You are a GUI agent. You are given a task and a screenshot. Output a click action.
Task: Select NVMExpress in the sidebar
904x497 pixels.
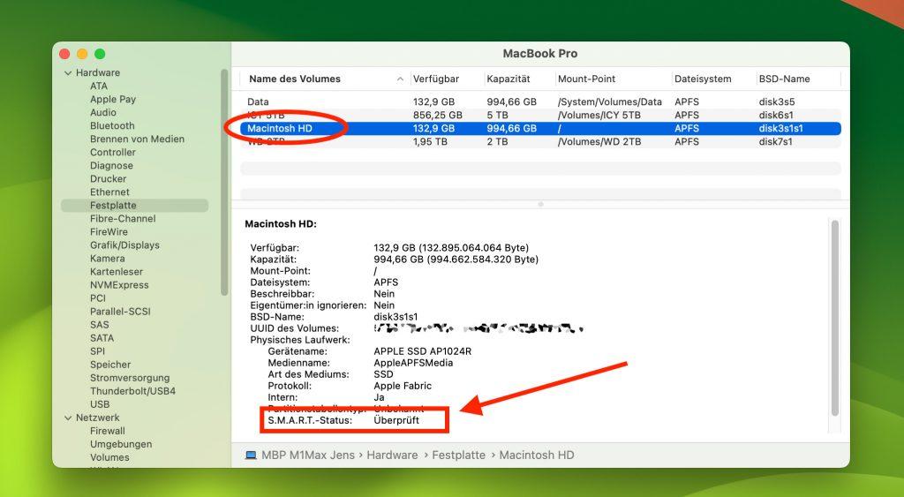point(119,285)
